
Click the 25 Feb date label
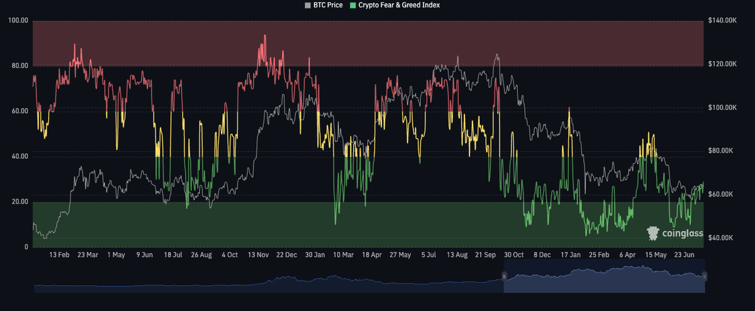click(600, 255)
